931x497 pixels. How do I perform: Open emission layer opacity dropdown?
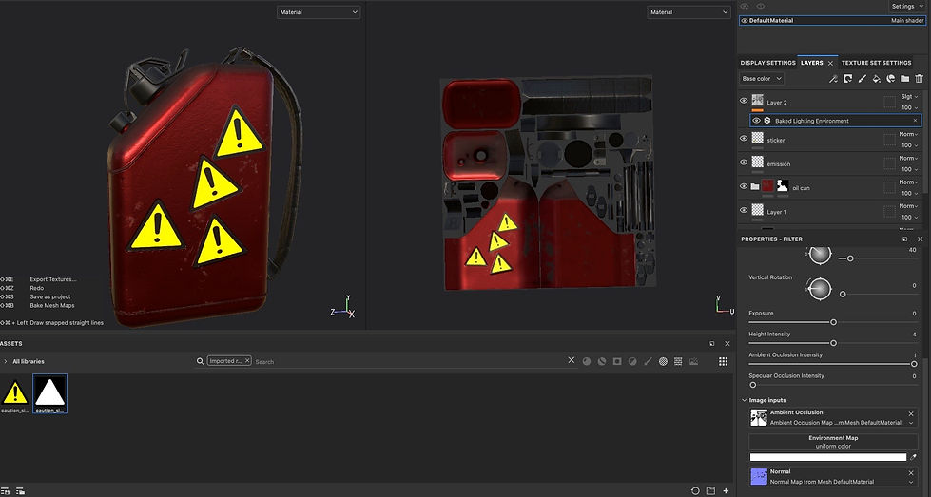point(909,169)
